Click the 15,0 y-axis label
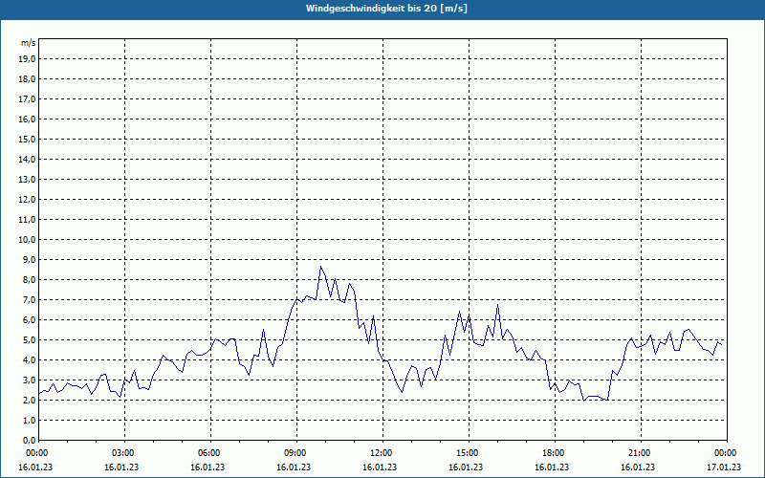 (27, 139)
